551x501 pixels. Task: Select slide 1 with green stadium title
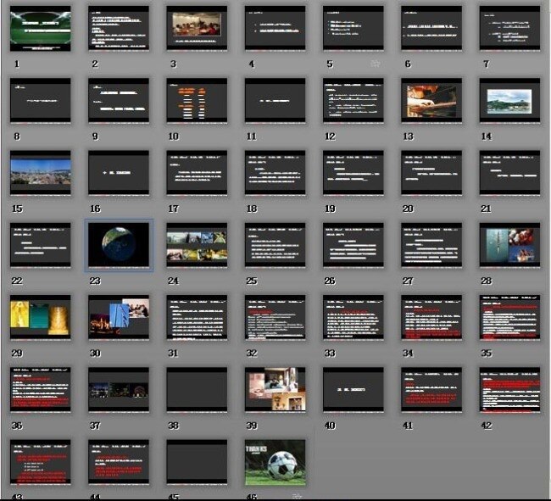pyautogui.click(x=41, y=29)
